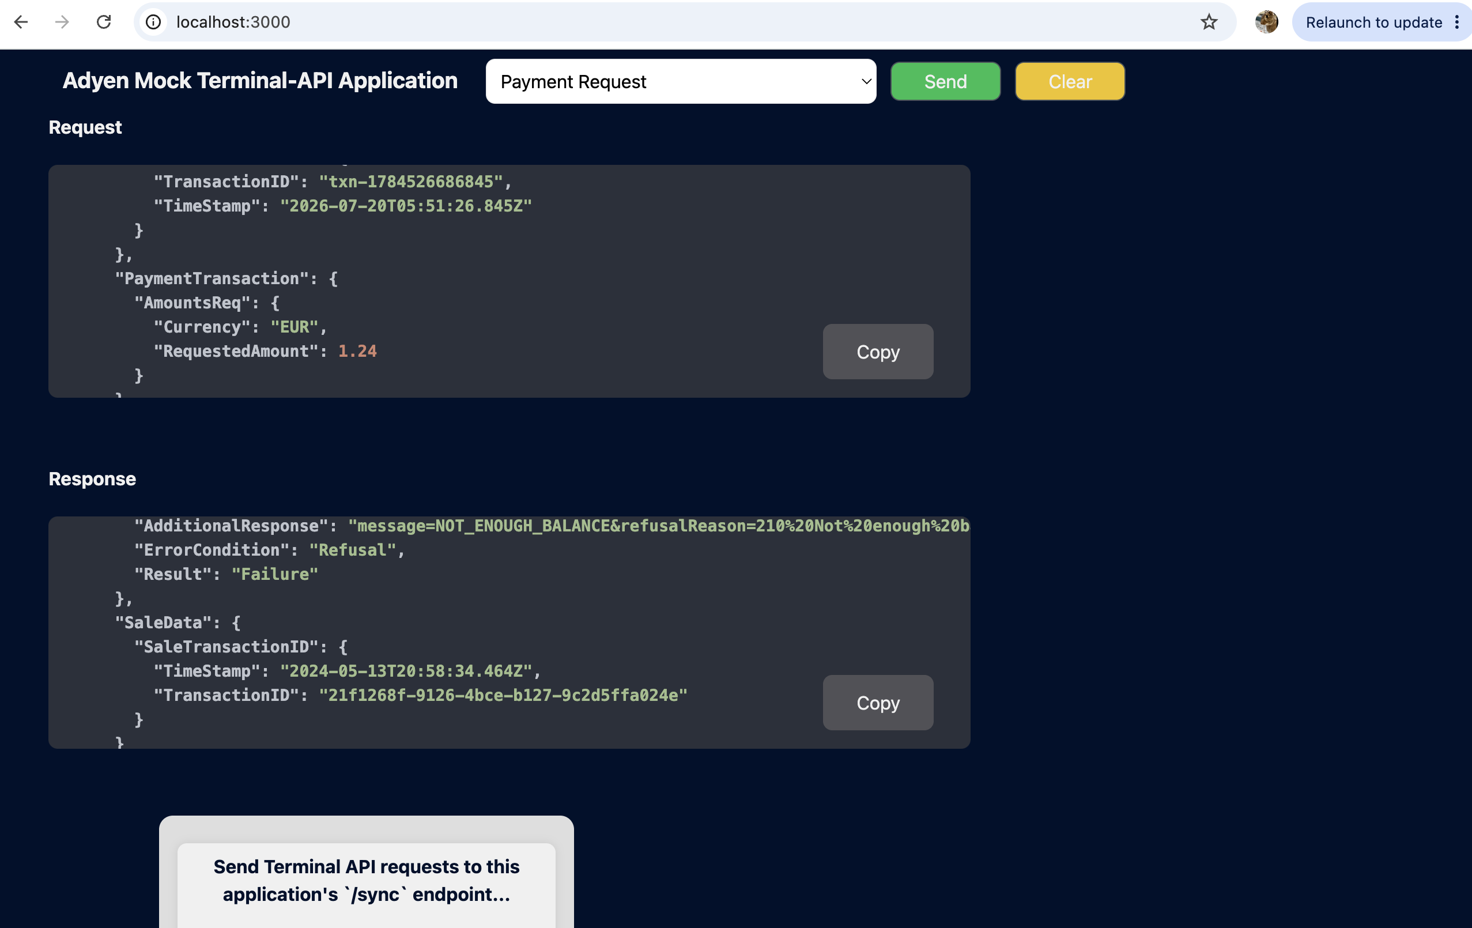The width and height of the screenshot is (1472, 928).
Task: Select the "EUR" currency value
Action: pyautogui.click(x=294, y=327)
